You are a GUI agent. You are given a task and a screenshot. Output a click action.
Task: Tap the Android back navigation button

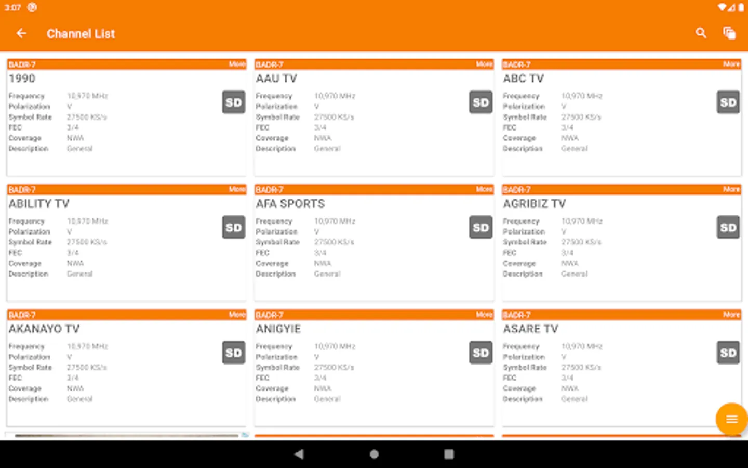pyautogui.click(x=299, y=454)
